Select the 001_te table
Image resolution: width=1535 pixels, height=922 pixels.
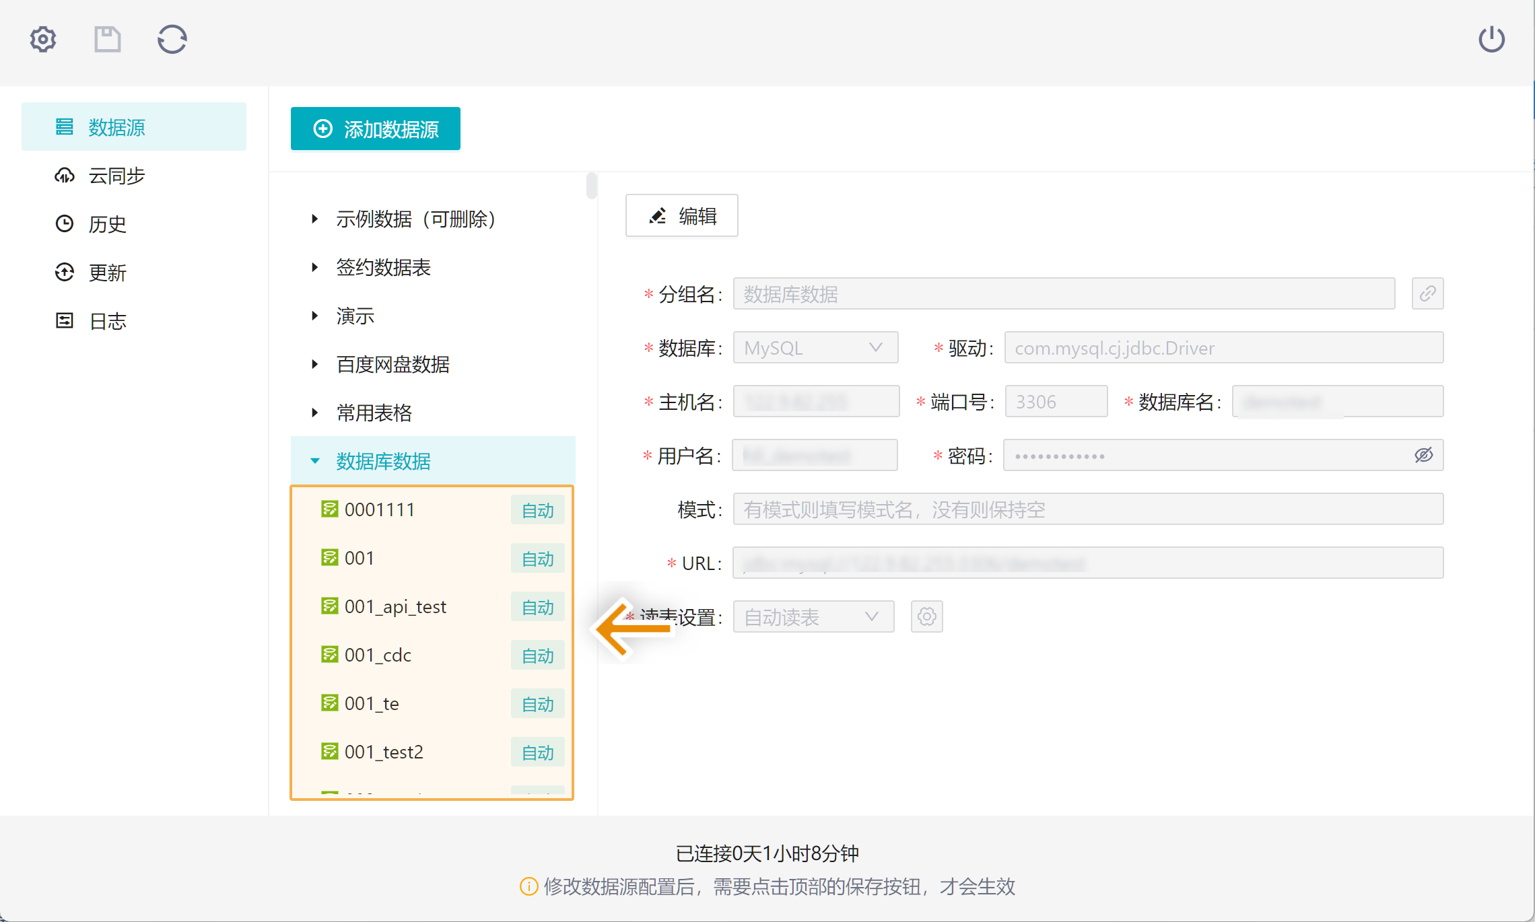tap(372, 703)
